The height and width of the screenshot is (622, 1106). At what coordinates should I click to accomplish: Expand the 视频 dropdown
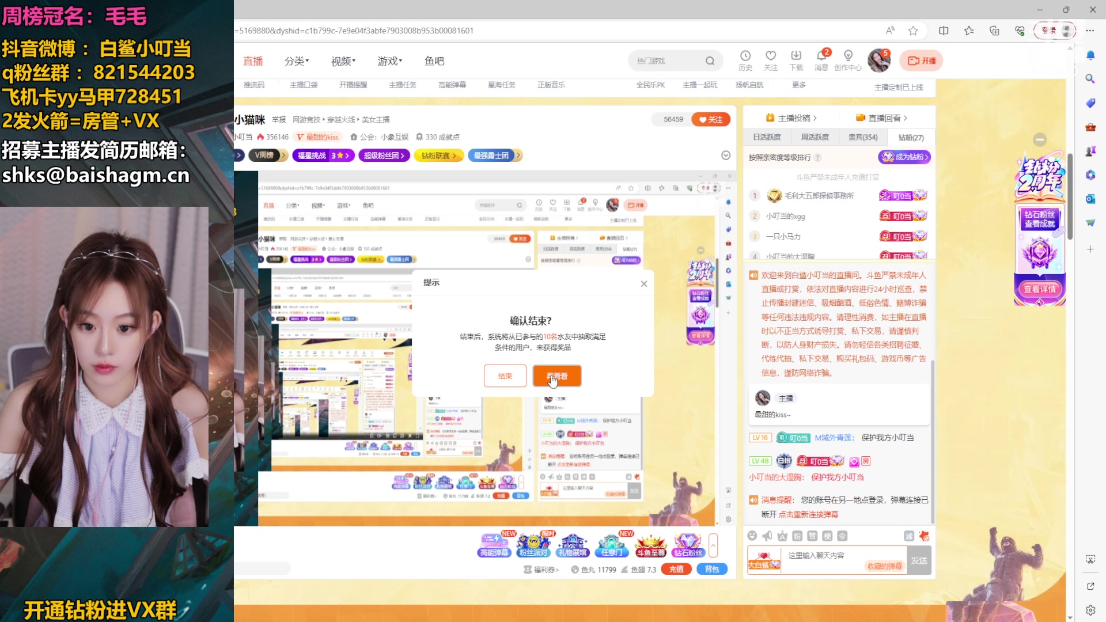[343, 61]
